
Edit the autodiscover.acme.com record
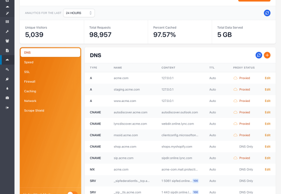267,112
